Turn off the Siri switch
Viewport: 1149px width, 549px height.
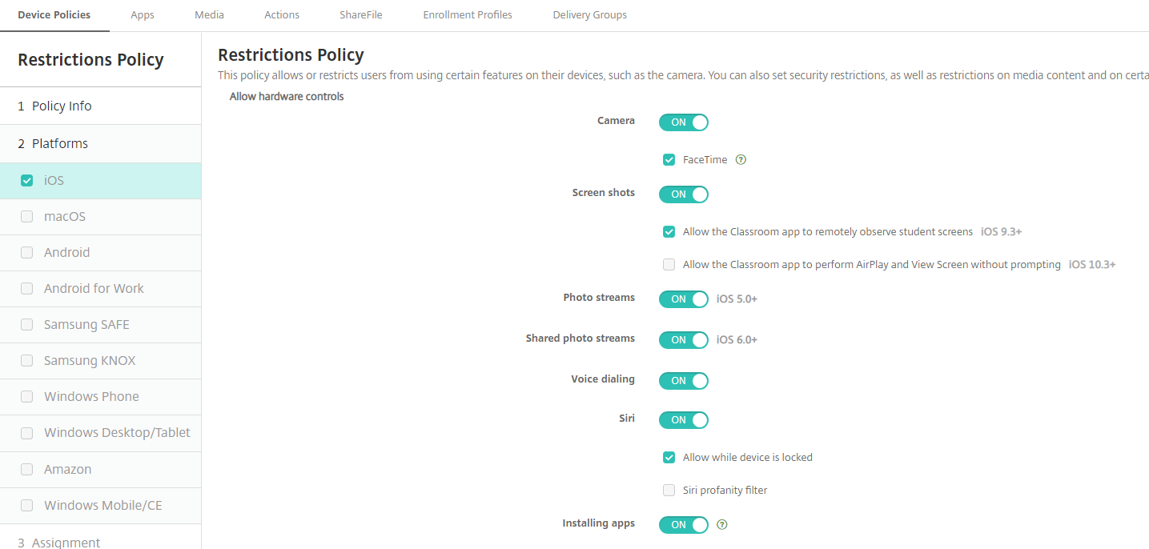(683, 420)
